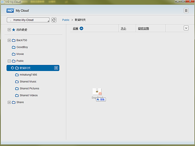The image size is (195, 146).
Task: Click the Share folder icon
Action: (14, 102)
